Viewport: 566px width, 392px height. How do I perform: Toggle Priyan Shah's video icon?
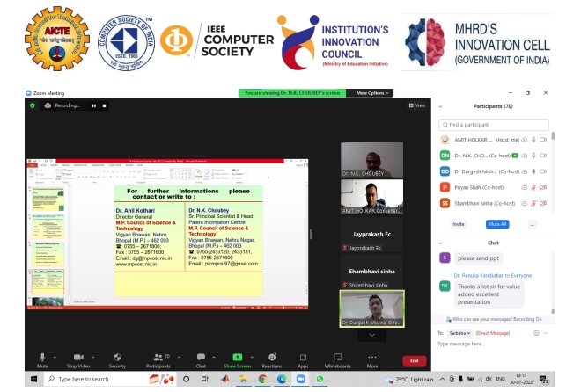click(543, 187)
